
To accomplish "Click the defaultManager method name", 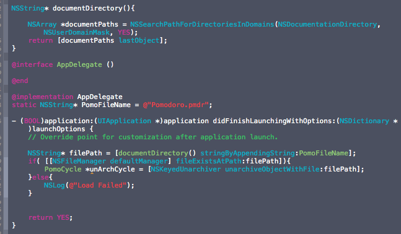I will tap(139, 161).
